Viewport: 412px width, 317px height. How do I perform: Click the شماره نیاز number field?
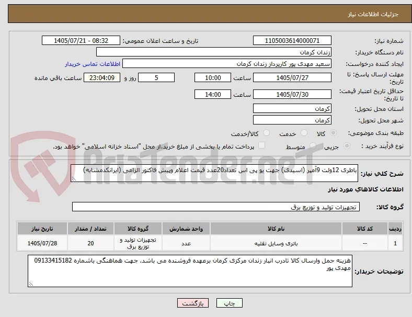click(292, 40)
